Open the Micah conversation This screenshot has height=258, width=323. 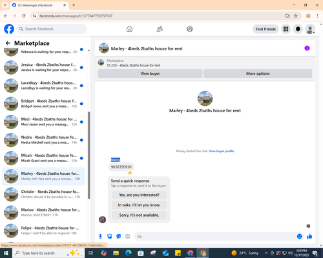point(43,158)
